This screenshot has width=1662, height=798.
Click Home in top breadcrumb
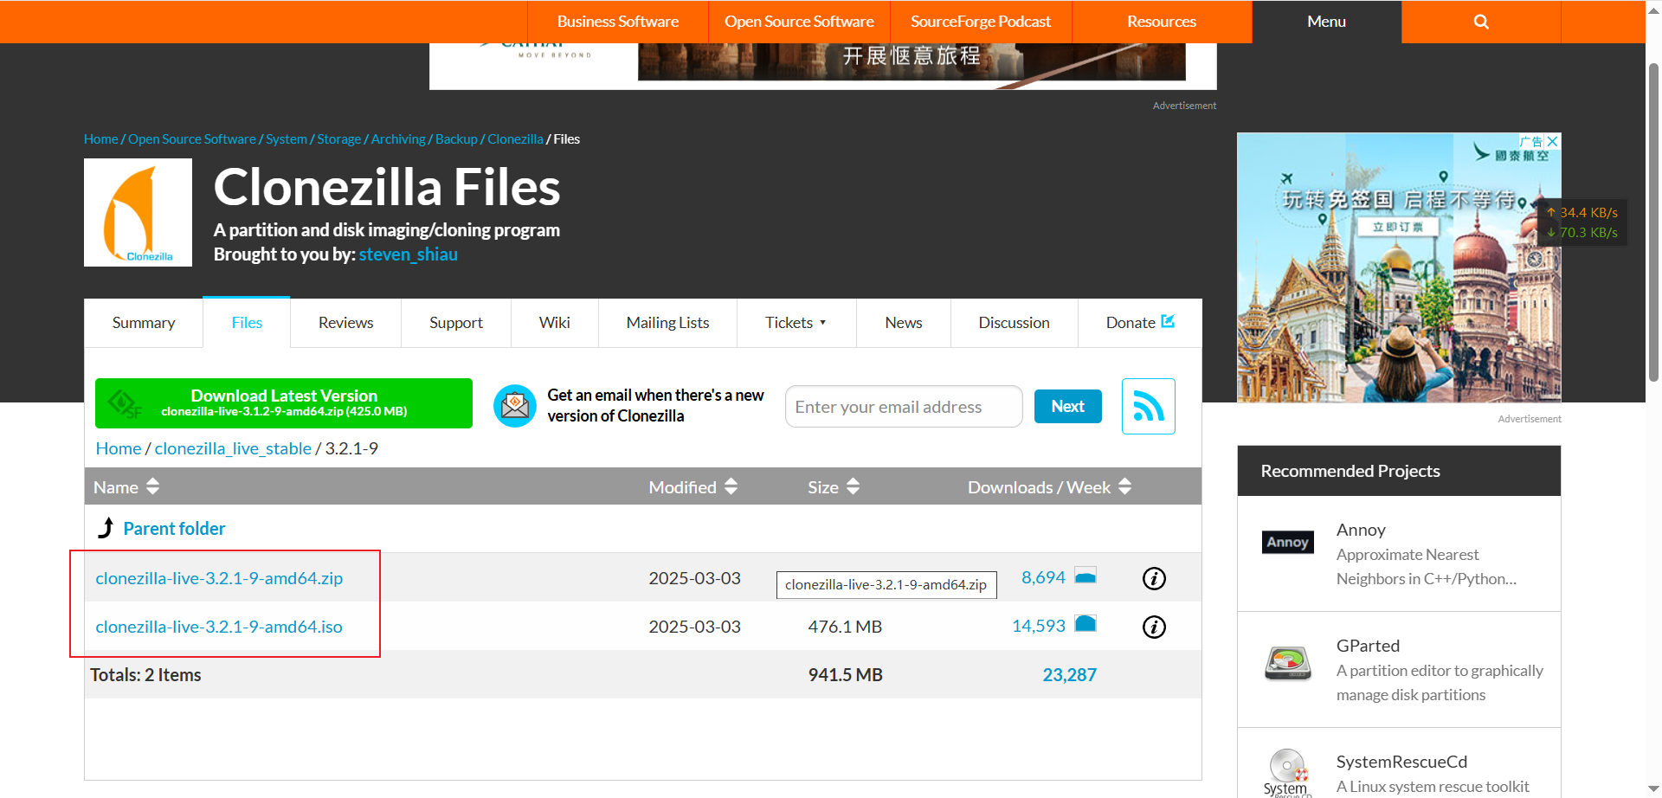(x=100, y=139)
